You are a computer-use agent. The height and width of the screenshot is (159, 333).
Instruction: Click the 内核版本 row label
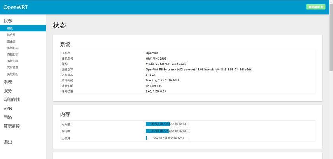coord(67,75)
